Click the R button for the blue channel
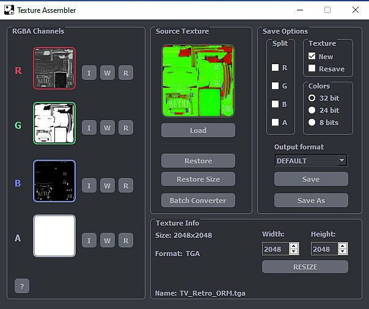This screenshot has width=369, height=309. click(x=125, y=186)
